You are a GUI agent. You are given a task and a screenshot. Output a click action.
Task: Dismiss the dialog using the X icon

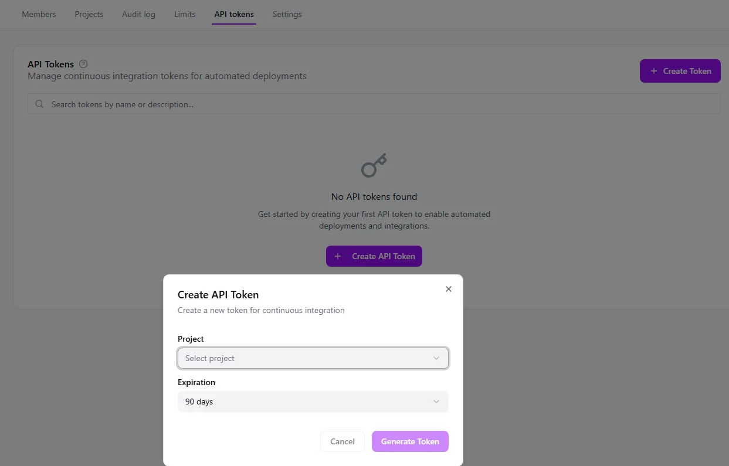pyautogui.click(x=449, y=288)
